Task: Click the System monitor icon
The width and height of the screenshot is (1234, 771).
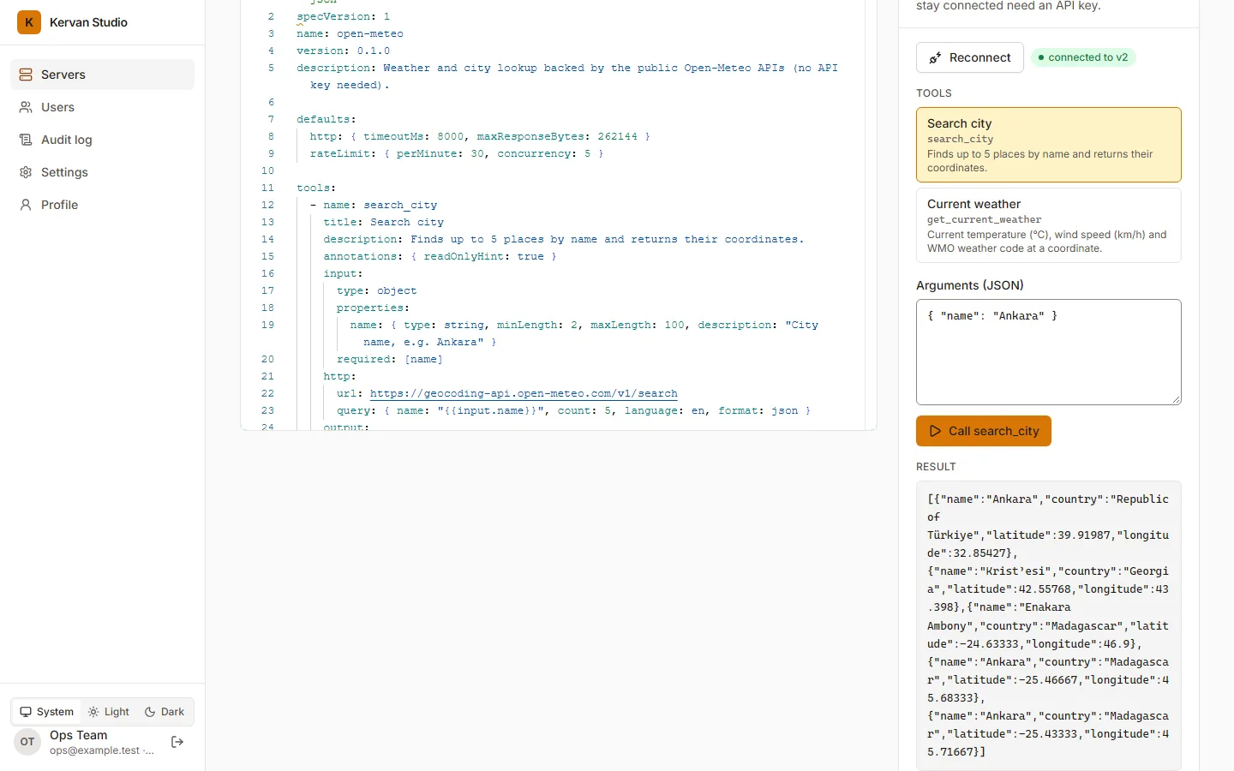Action: point(26,712)
